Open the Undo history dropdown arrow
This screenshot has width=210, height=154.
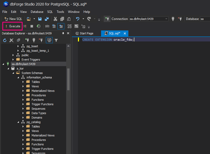point(83,19)
